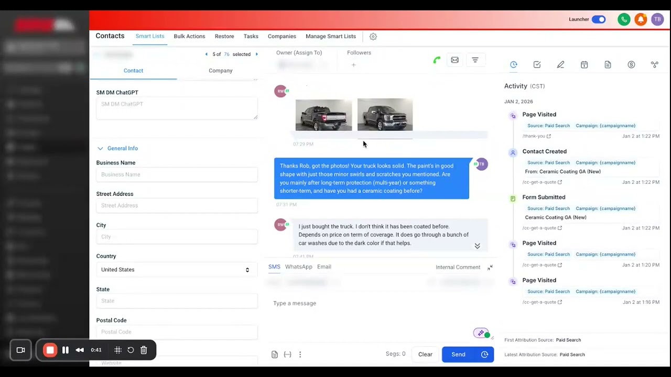Click the recorder camera icon
Screen dimensions: 671x377
coord(21,350)
